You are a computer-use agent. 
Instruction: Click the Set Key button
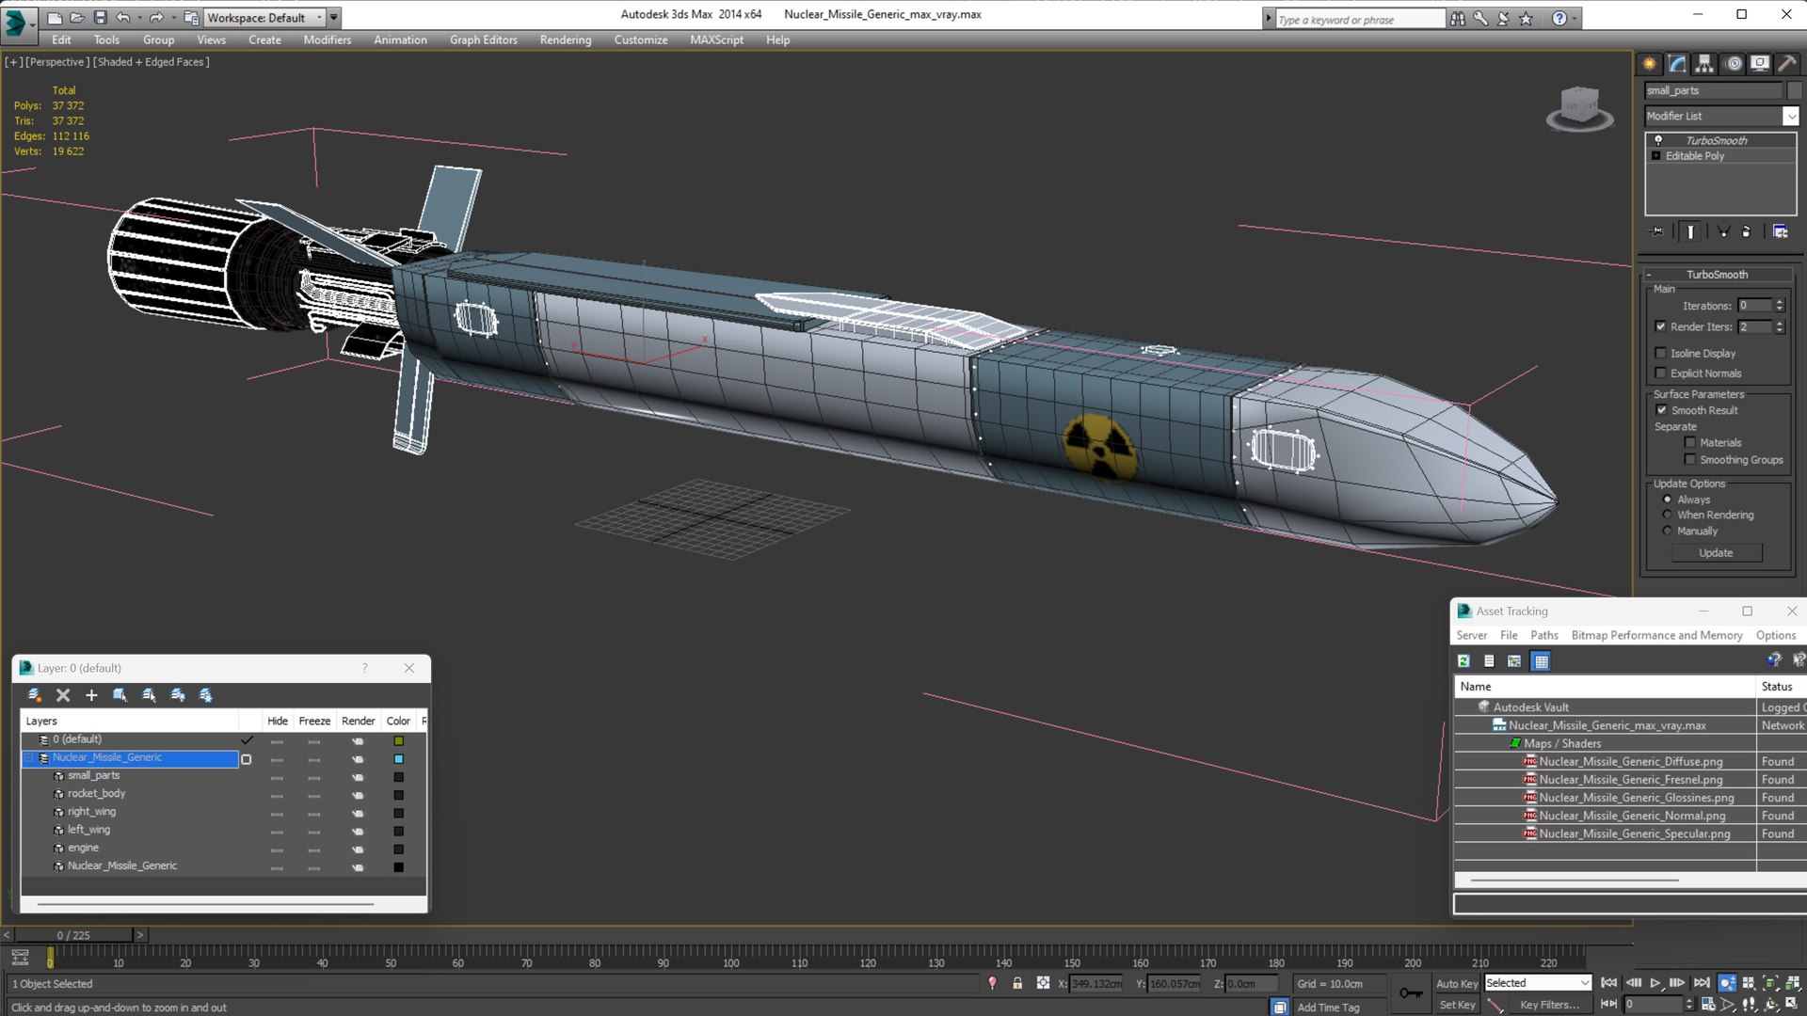(1457, 1005)
